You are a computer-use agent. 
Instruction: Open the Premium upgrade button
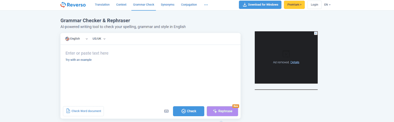click(294, 5)
